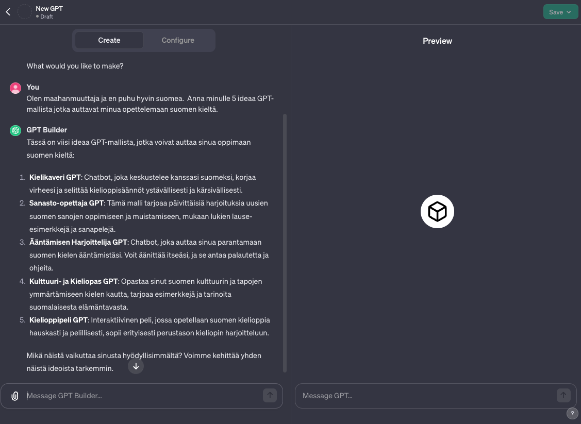
Task: Switch to the Create tab
Action: (x=109, y=40)
